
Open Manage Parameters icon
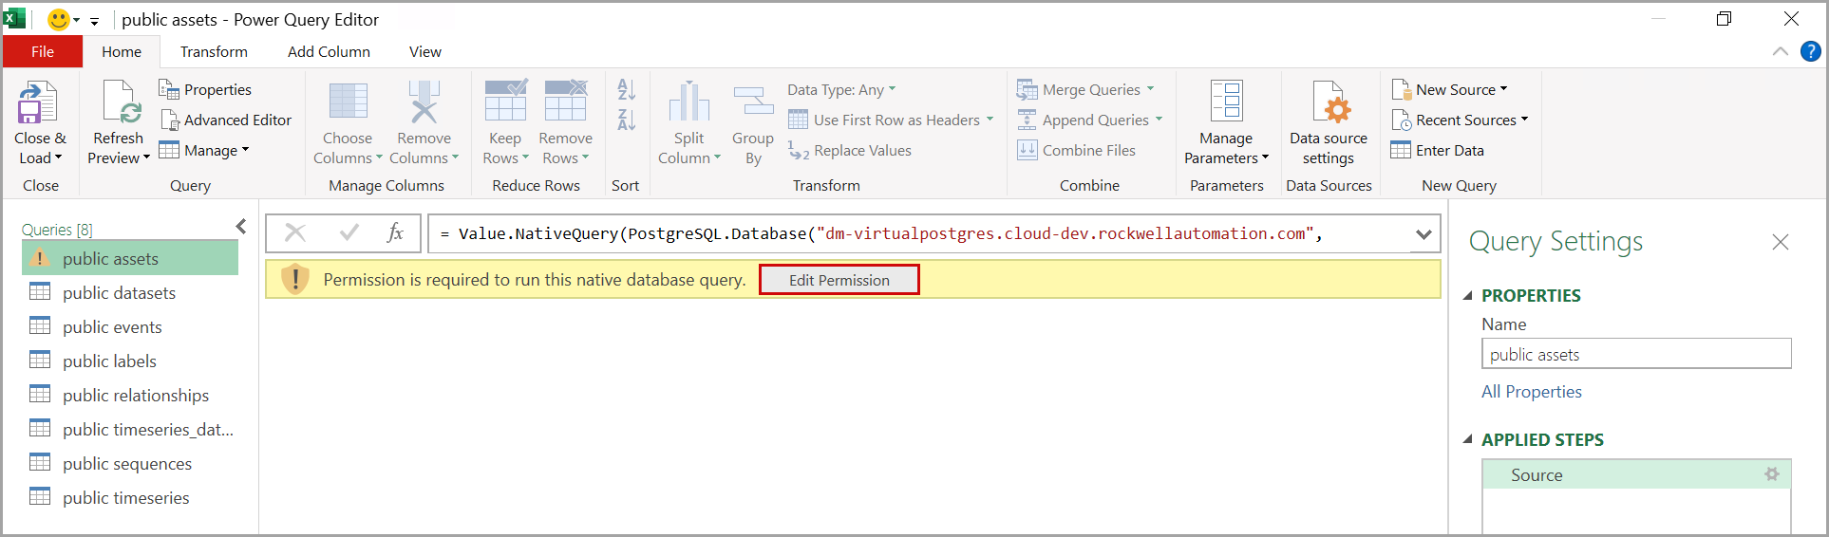pyautogui.click(x=1226, y=102)
